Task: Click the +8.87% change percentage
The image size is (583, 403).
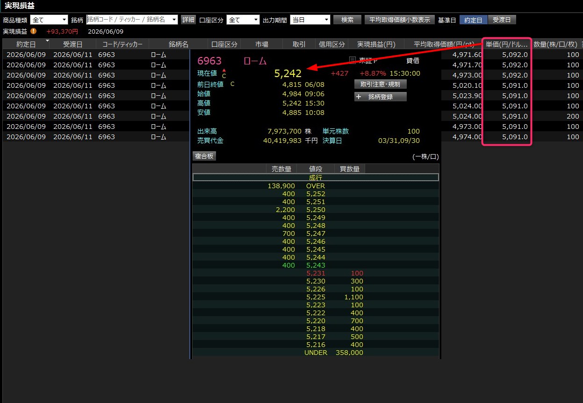Action: (x=372, y=73)
